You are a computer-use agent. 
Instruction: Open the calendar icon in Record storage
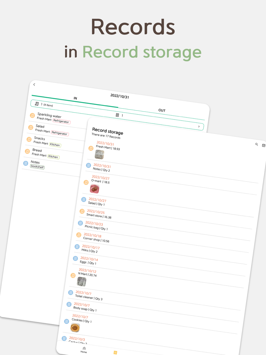pos(264,145)
